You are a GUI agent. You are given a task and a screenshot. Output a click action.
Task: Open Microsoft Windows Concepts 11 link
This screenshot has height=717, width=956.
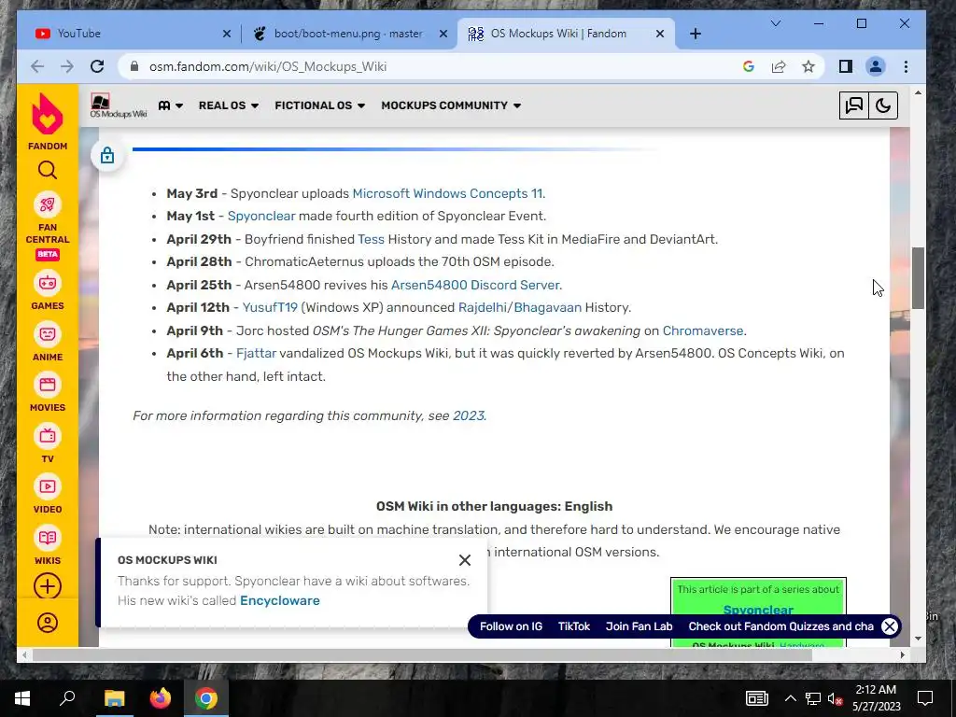click(x=447, y=193)
